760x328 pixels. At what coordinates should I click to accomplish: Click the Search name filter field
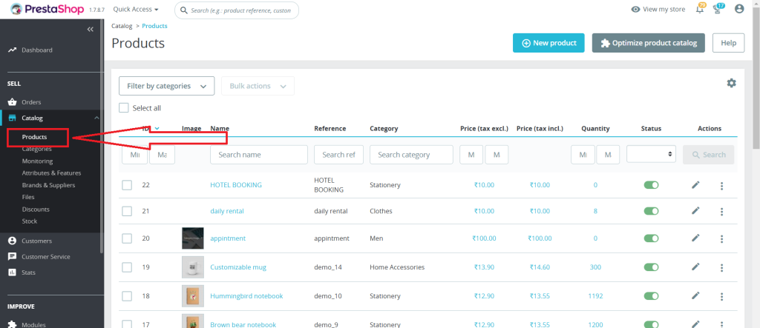259,155
